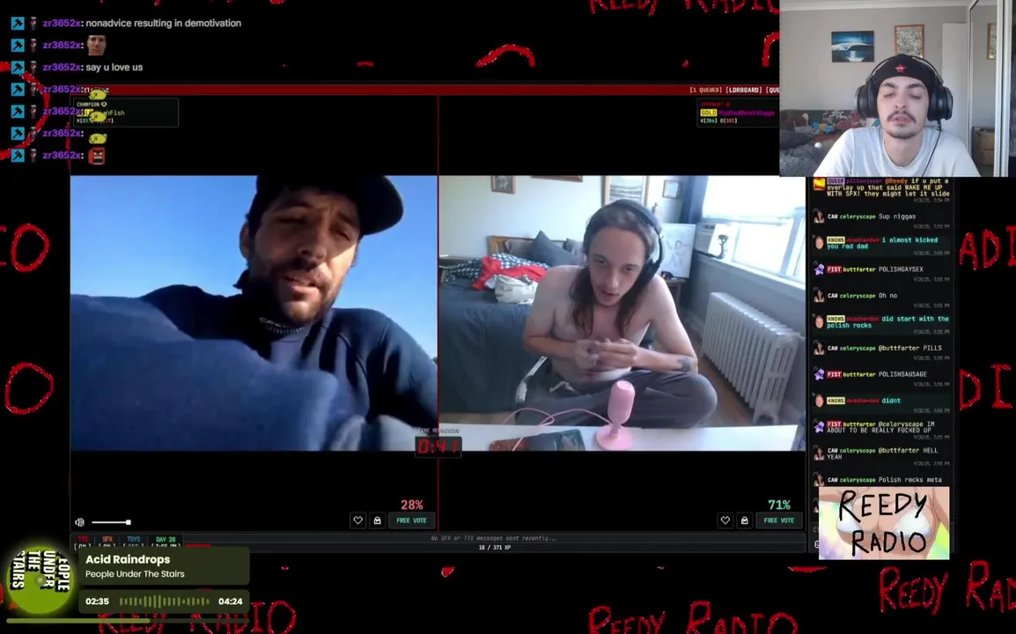The image size is (1016, 634).
Task: Click the 28% vote percentage
Action: [x=411, y=505]
